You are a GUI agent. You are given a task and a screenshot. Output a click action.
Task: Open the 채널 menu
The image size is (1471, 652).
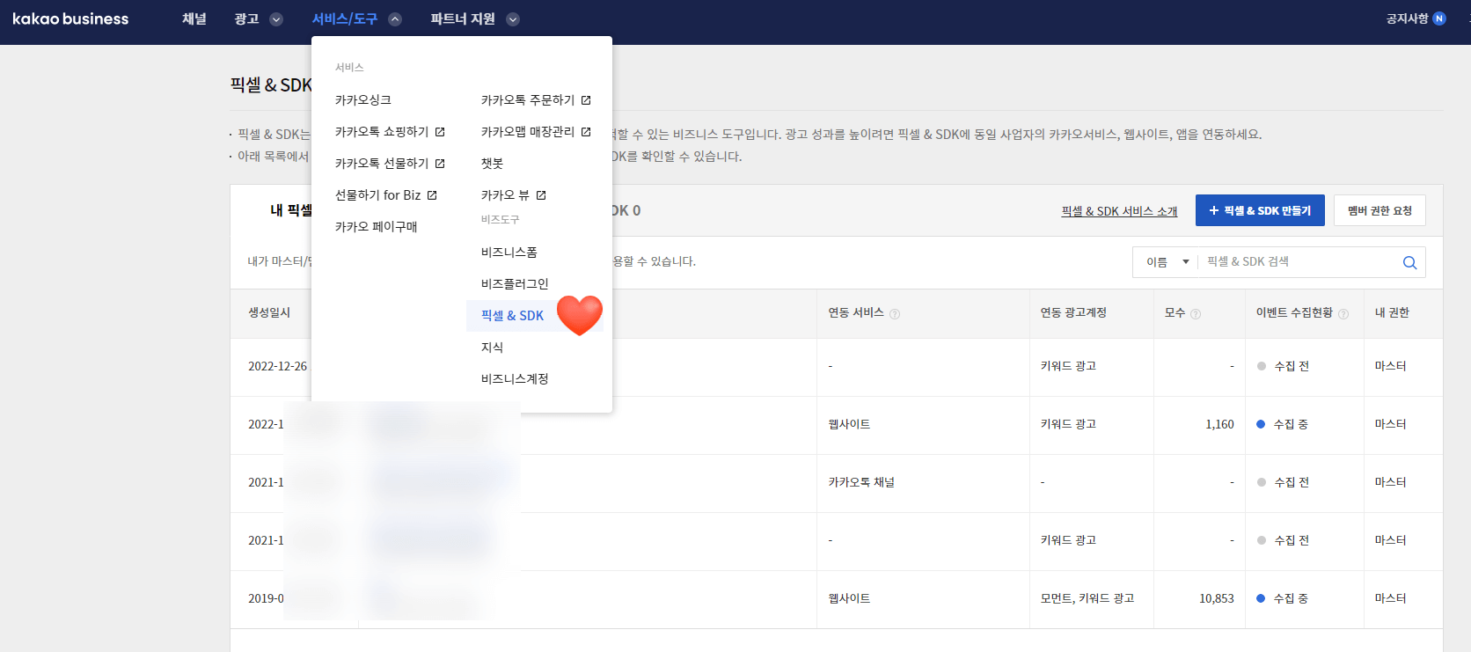pos(194,18)
